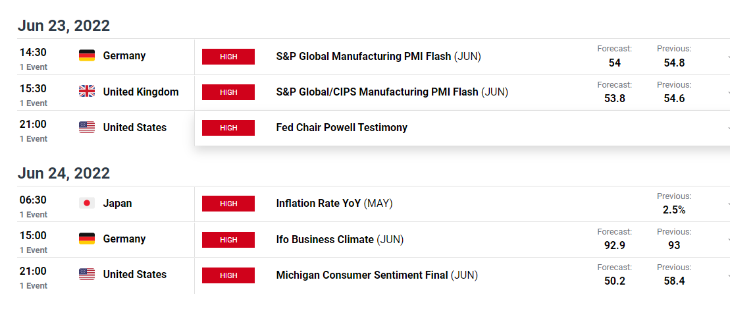Screen dimensions: 730x311
Task: Click the HIGH badge for Fed Chair Powell Testimony
Action: click(x=228, y=128)
